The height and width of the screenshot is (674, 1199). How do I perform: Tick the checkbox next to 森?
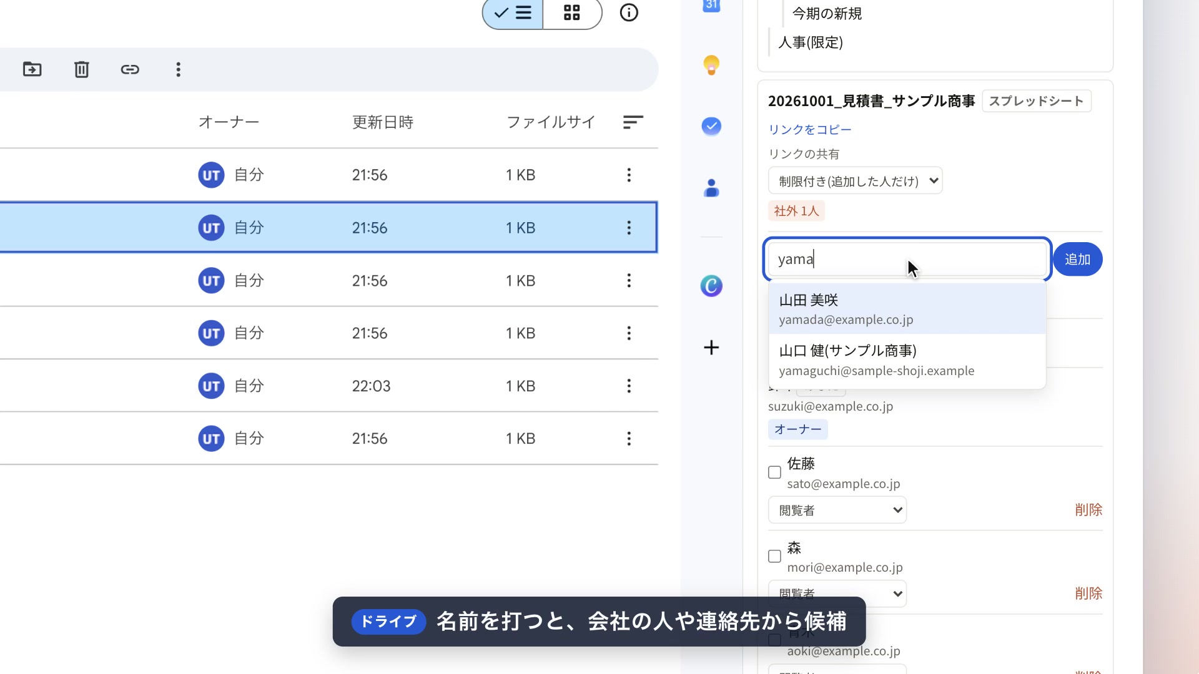point(774,556)
